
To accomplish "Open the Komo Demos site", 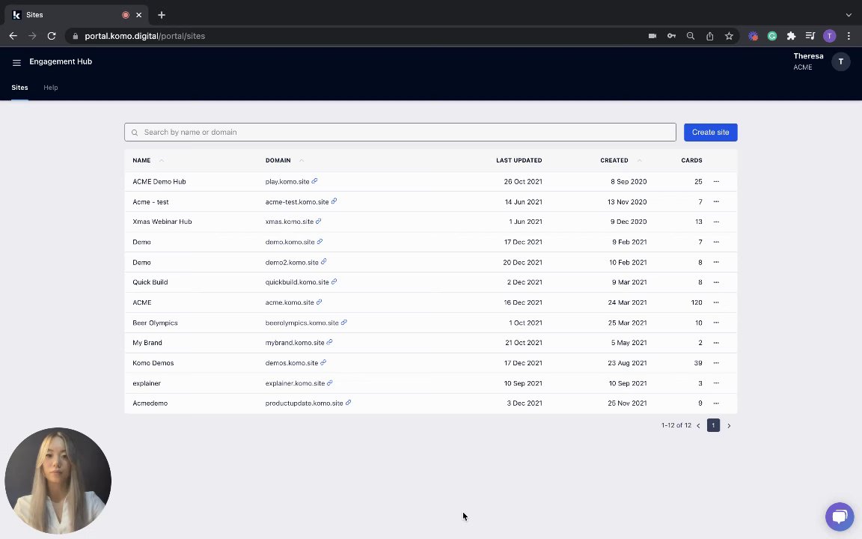I will (x=153, y=363).
